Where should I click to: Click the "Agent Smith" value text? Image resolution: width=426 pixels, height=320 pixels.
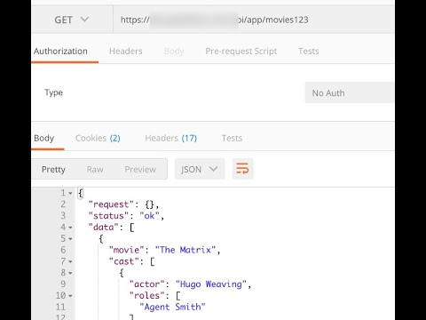click(172, 307)
